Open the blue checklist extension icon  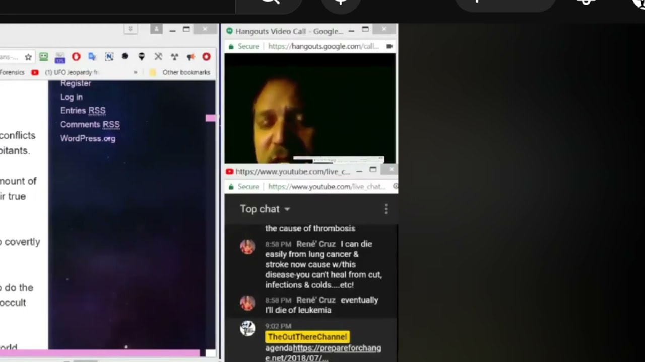point(60,57)
